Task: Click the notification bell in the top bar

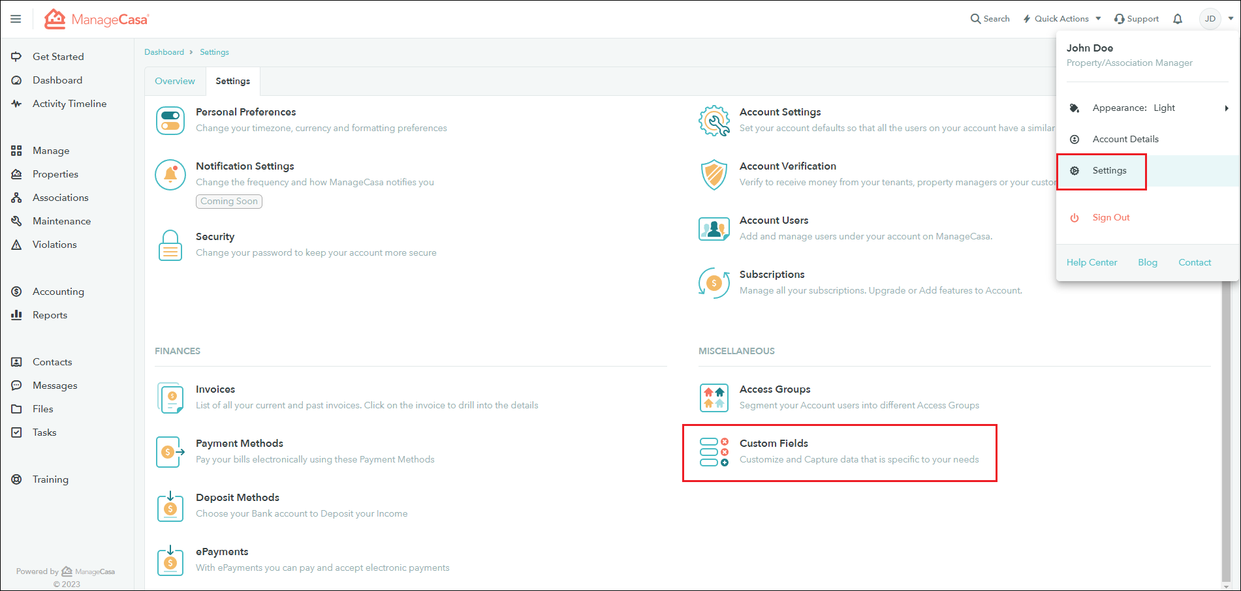Action: (x=1178, y=18)
